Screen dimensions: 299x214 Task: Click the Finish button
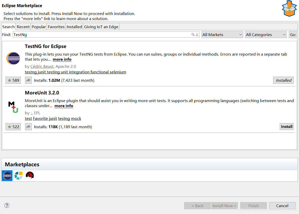pos(253,206)
